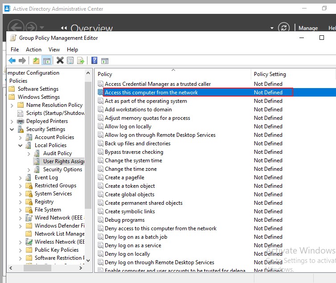Image resolution: width=336 pixels, height=283 pixels.
Task: Click tree pane vertical scrollbar up arrow
Action: 88,73
